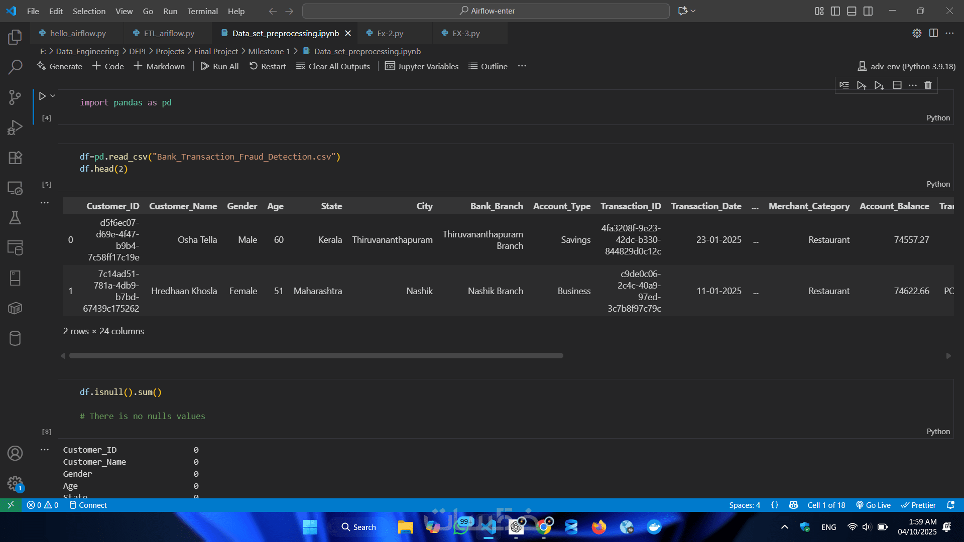Toggle the primary side bar layout icon
The image size is (964, 542).
point(835,11)
